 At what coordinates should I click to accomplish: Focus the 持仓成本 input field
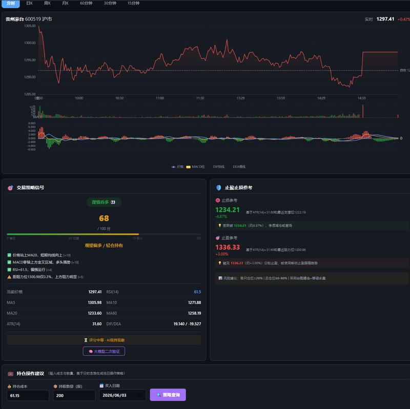pyautogui.click(x=28, y=395)
